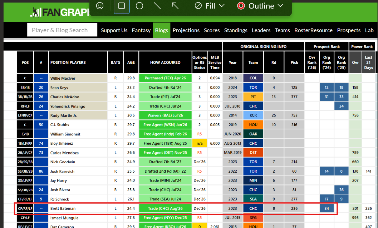Open the Prospects menu
378x228 pixels.
349,30
